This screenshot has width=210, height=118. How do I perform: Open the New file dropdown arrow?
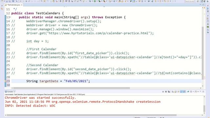[4, 1]
